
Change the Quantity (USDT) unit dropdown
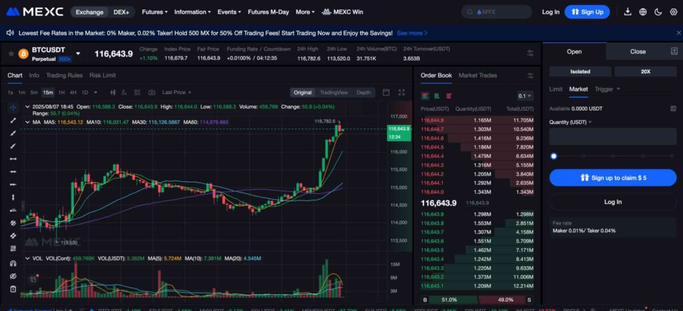571,123
